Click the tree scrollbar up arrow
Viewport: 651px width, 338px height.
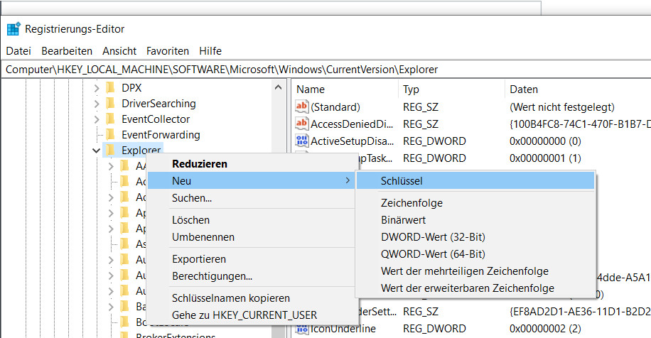(278, 87)
